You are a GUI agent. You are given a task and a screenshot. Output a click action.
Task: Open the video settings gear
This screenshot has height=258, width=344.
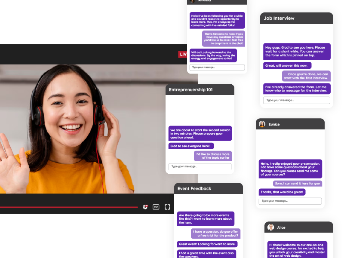point(145,207)
